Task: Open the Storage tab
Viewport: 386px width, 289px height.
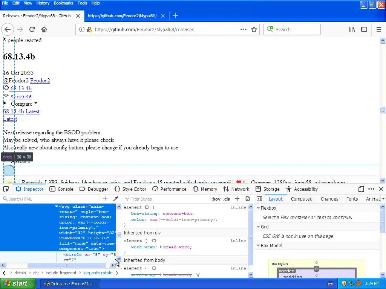Action: coord(268,189)
